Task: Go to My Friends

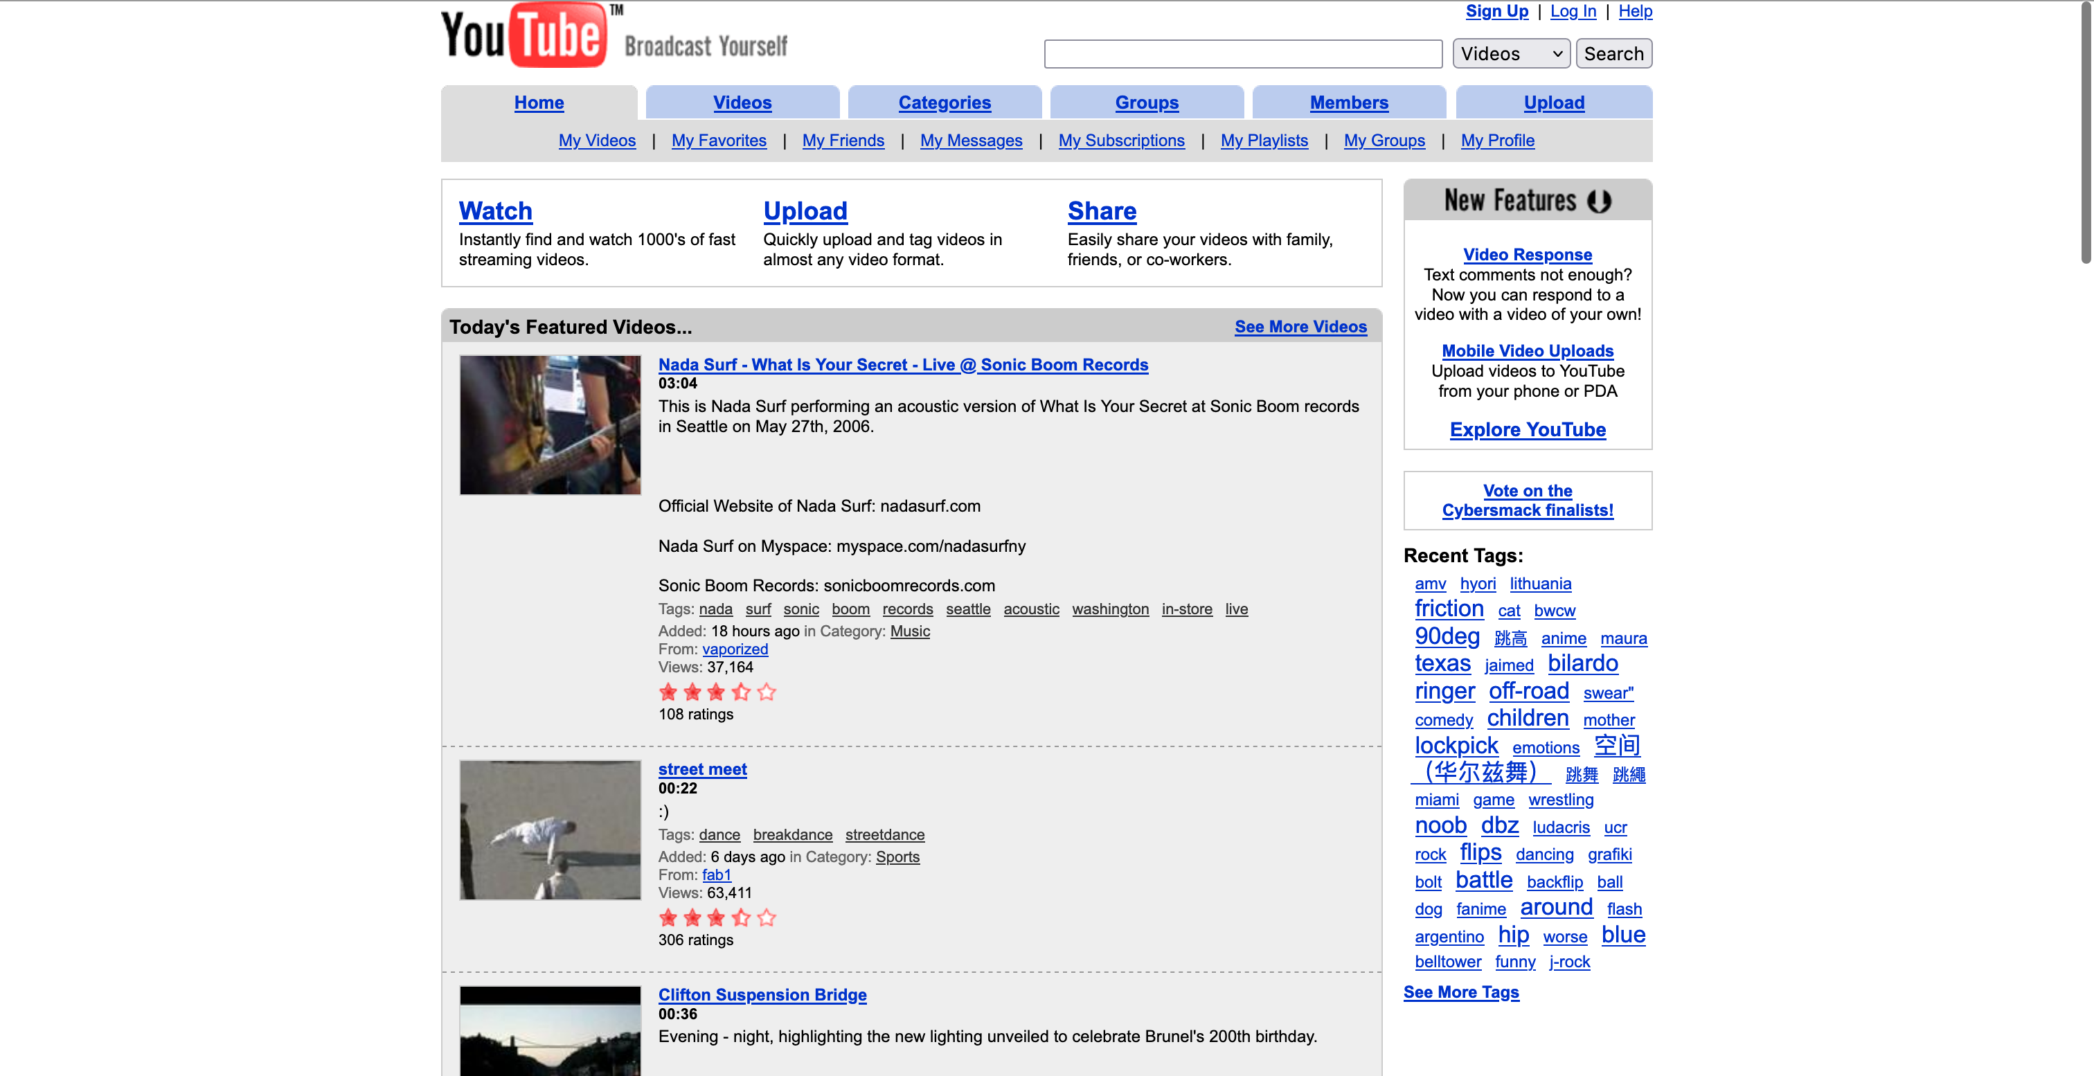Action: pos(843,141)
